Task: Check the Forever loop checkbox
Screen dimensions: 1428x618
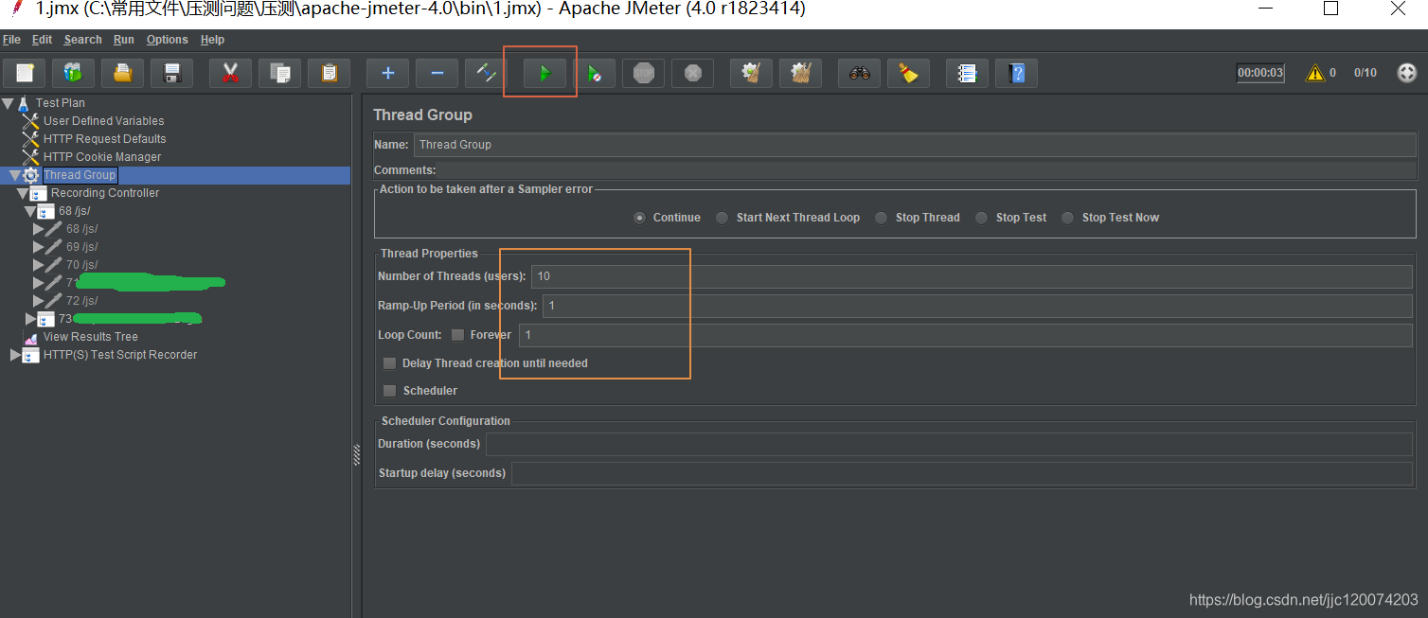Action: (x=457, y=335)
